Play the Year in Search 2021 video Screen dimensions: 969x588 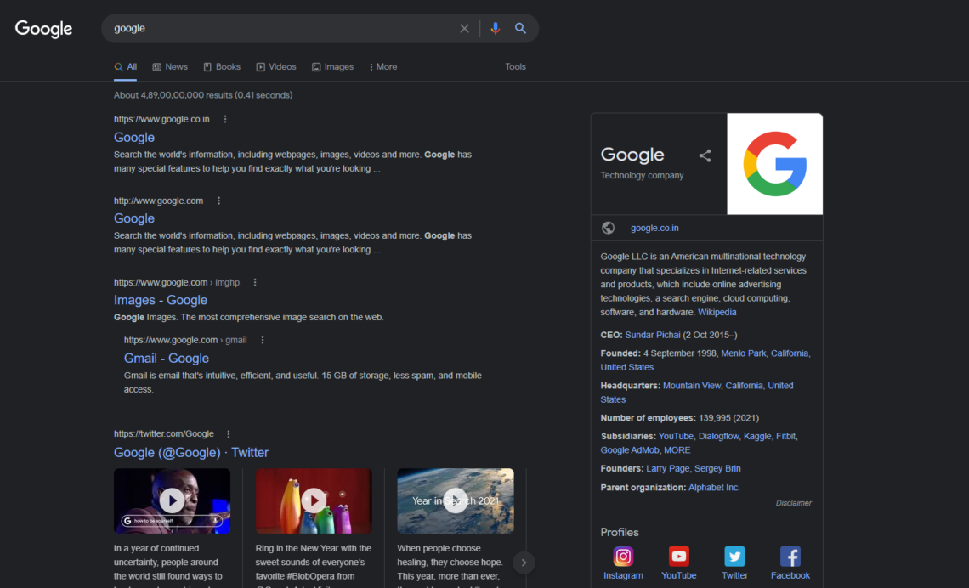[x=456, y=500]
